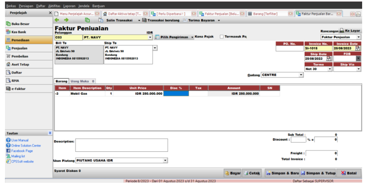369x187 pixels.
Task: Toggle the Termasuk Pajak checkbox
Action: (x=222, y=37)
